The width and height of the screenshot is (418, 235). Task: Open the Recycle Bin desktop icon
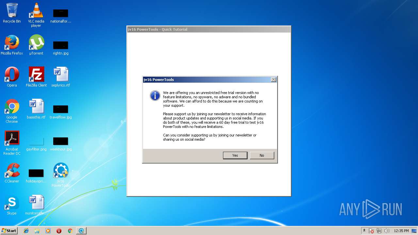tap(12, 13)
